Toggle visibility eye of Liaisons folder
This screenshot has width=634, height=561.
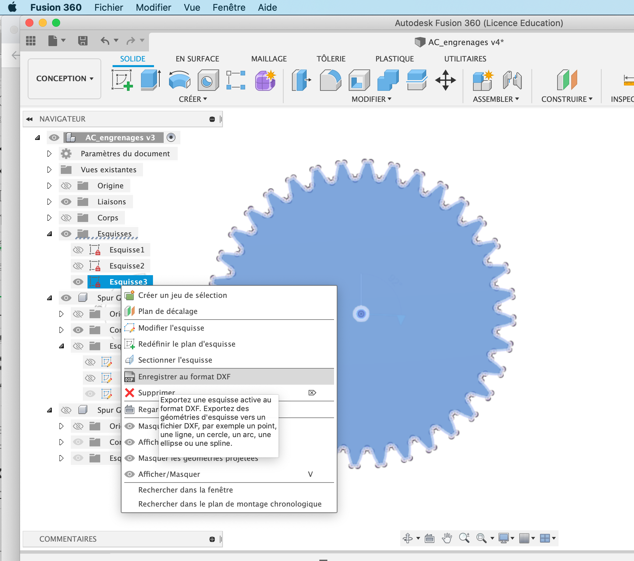(x=66, y=202)
